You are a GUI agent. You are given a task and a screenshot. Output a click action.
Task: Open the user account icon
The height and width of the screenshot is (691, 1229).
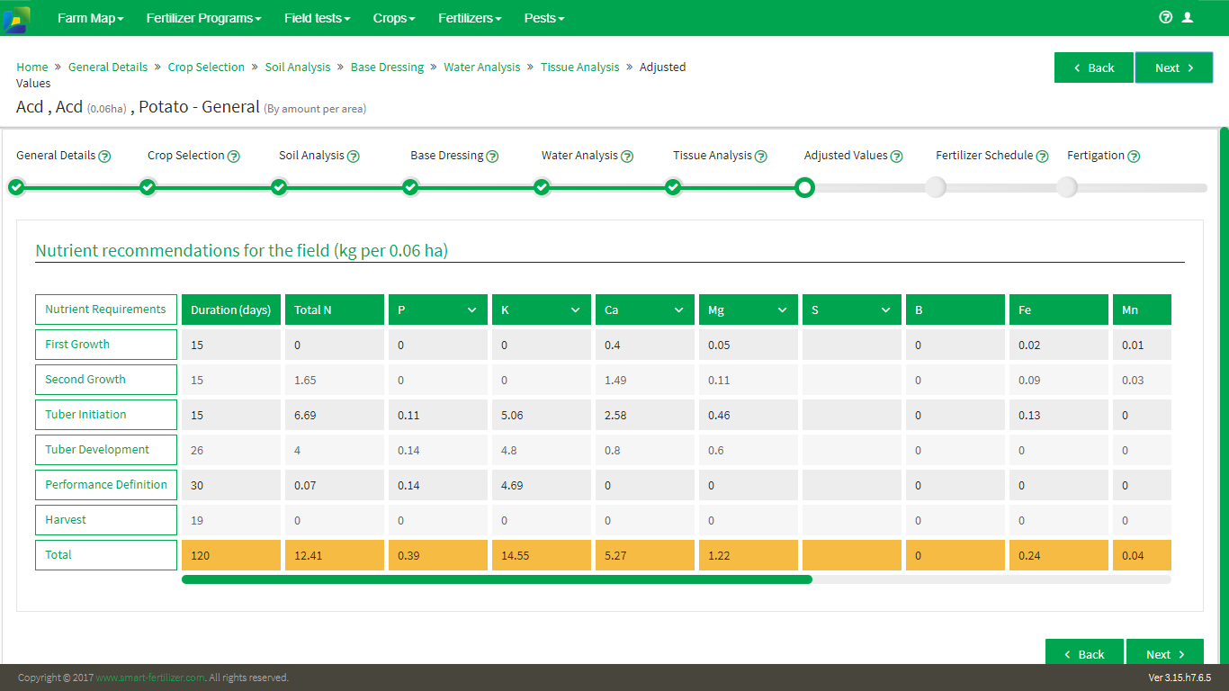pyautogui.click(x=1188, y=17)
